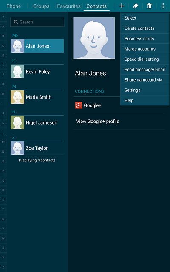This screenshot has width=170, height=272.
Task: Tap the trash delete icon
Action: (x=149, y=6)
